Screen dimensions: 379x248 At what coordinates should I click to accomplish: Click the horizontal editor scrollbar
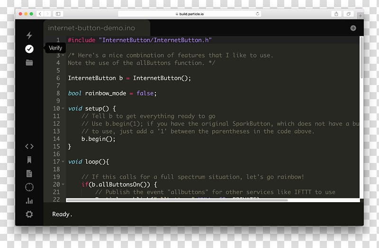pos(177,200)
